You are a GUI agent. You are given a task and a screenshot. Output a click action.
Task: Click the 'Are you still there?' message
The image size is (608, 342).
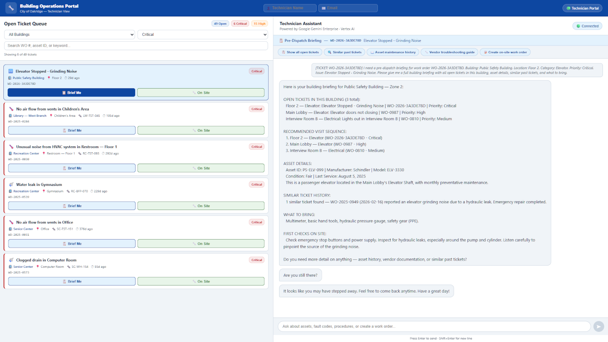301,275
